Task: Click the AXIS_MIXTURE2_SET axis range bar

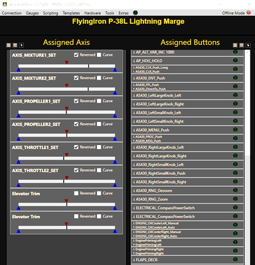Action: point(66,89)
